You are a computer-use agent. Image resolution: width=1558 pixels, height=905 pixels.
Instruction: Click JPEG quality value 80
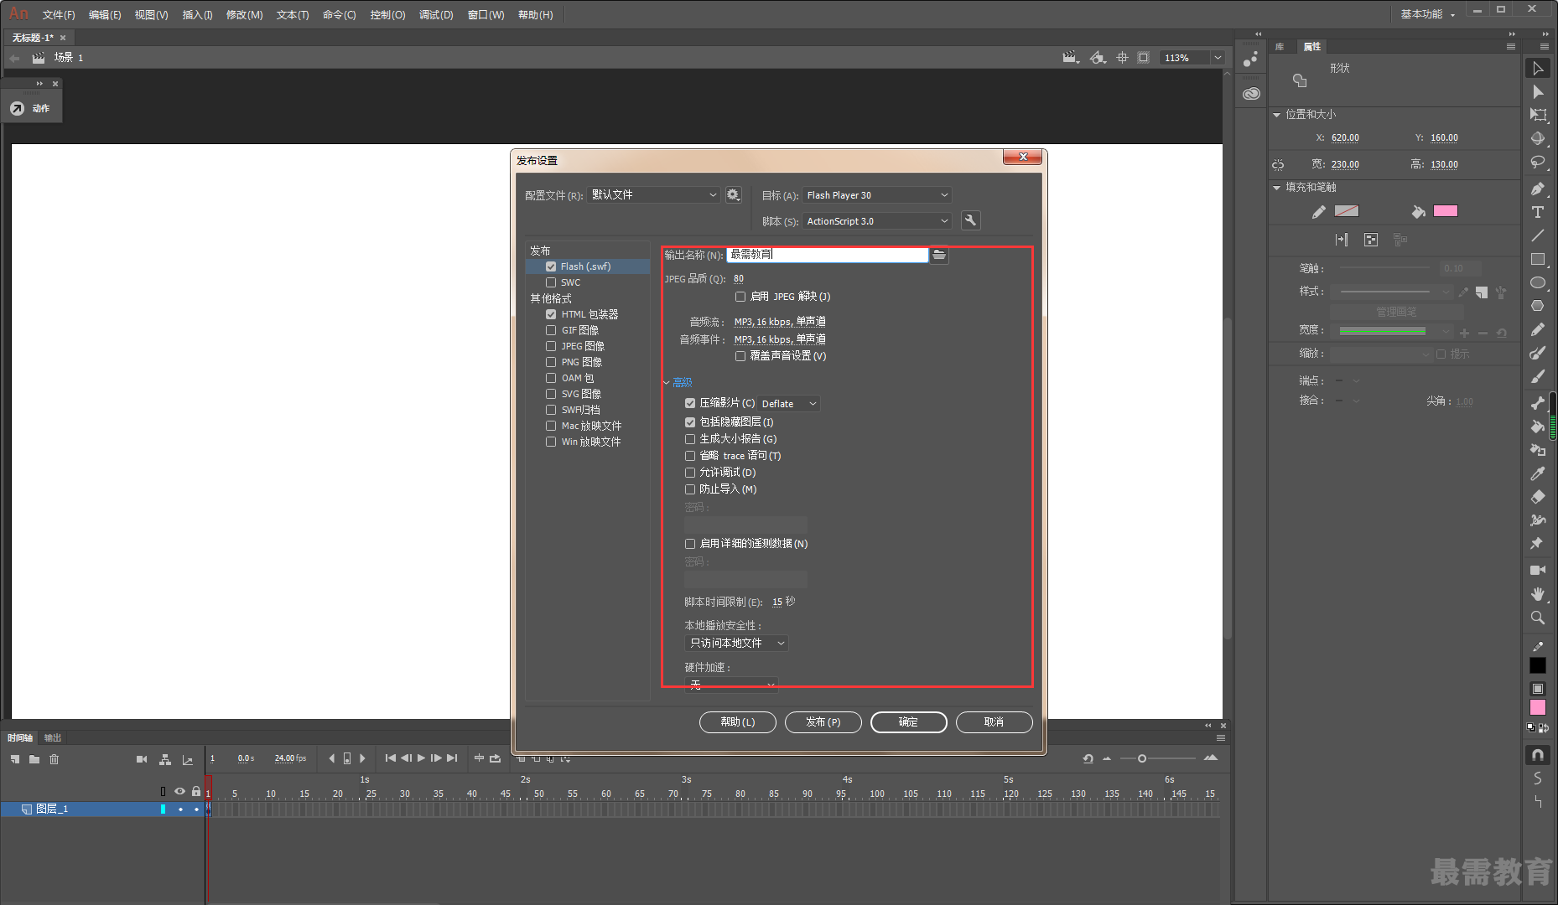tap(739, 279)
